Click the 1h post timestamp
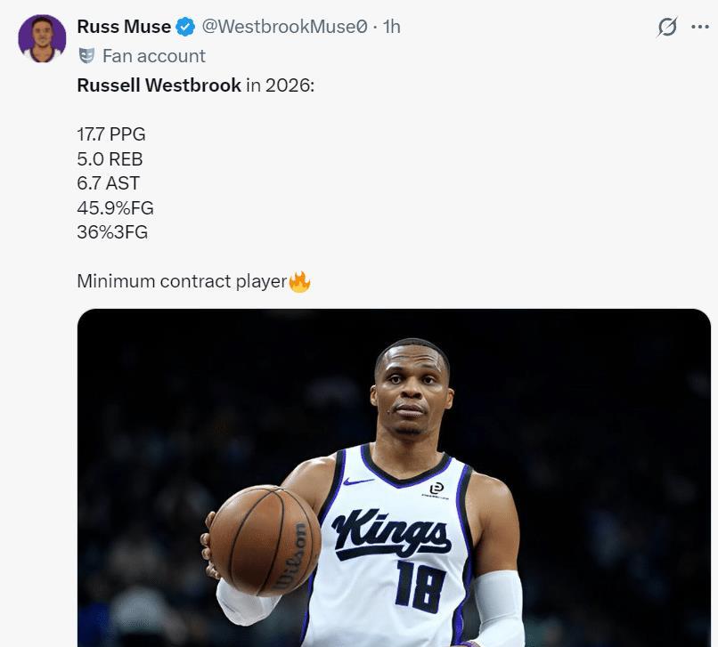 391,28
